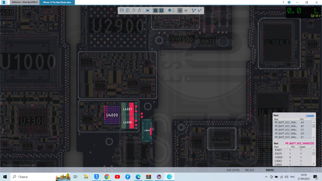Sort Part table by Net column header
322x181 pixels.
(286, 119)
